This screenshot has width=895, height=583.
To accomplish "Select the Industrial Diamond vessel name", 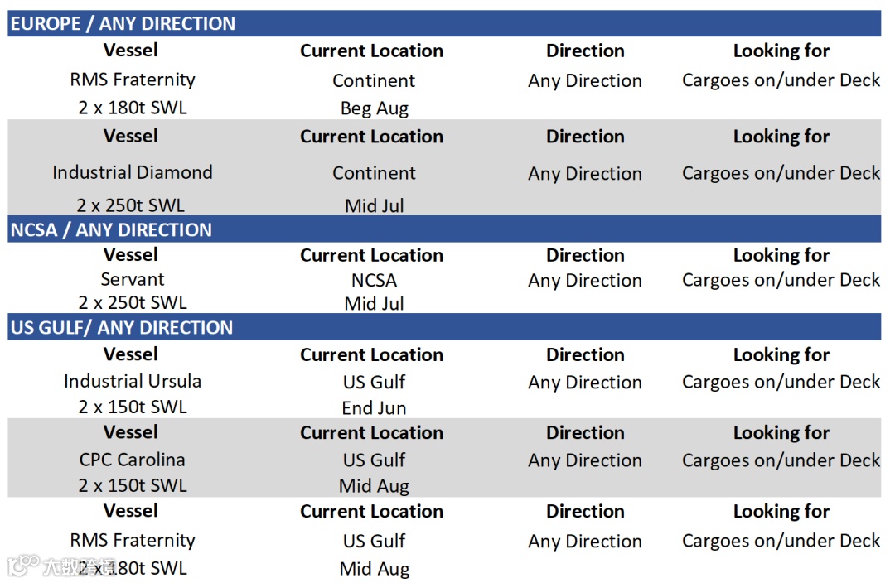I will point(133,172).
